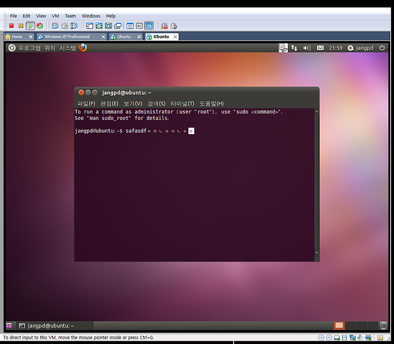Click the floppy drive status icon
This screenshot has height=344, width=394.
pos(345,338)
